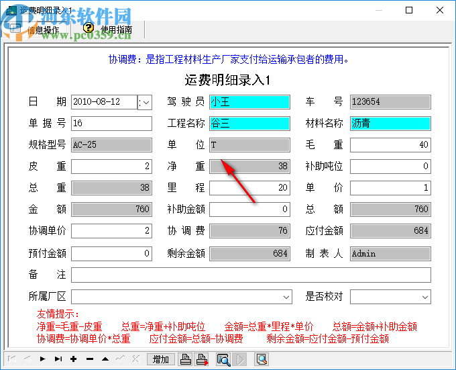
Task: Click the 应付金额 field showing 684
Action: click(x=390, y=231)
